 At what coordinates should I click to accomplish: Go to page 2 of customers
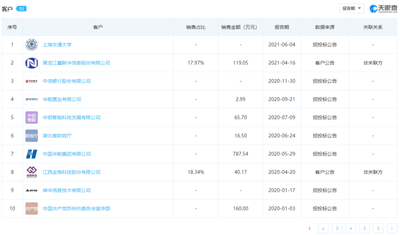point(323,228)
